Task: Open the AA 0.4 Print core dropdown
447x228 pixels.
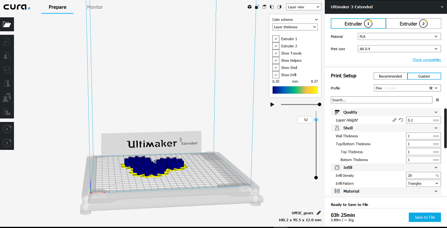Action: pyautogui.click(x=399, y=49)
